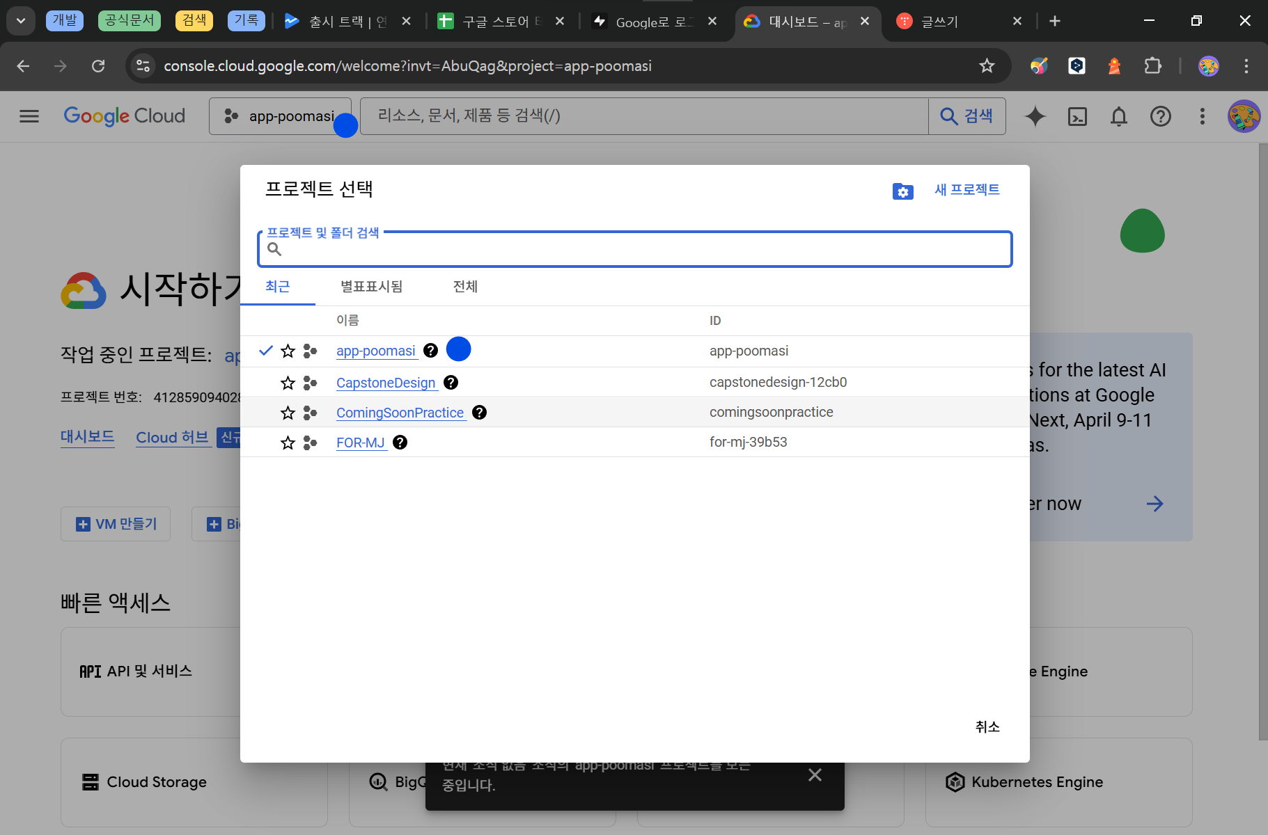Focus the project and folder search field
1268x835 pixels.
[x=635, y=249]
